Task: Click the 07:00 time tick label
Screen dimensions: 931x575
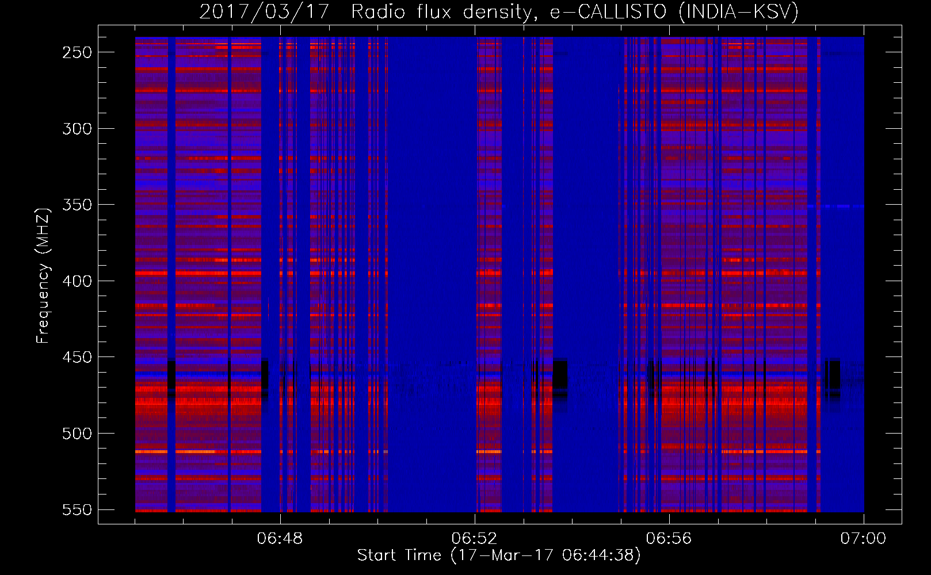Action: tap(863, 539)
